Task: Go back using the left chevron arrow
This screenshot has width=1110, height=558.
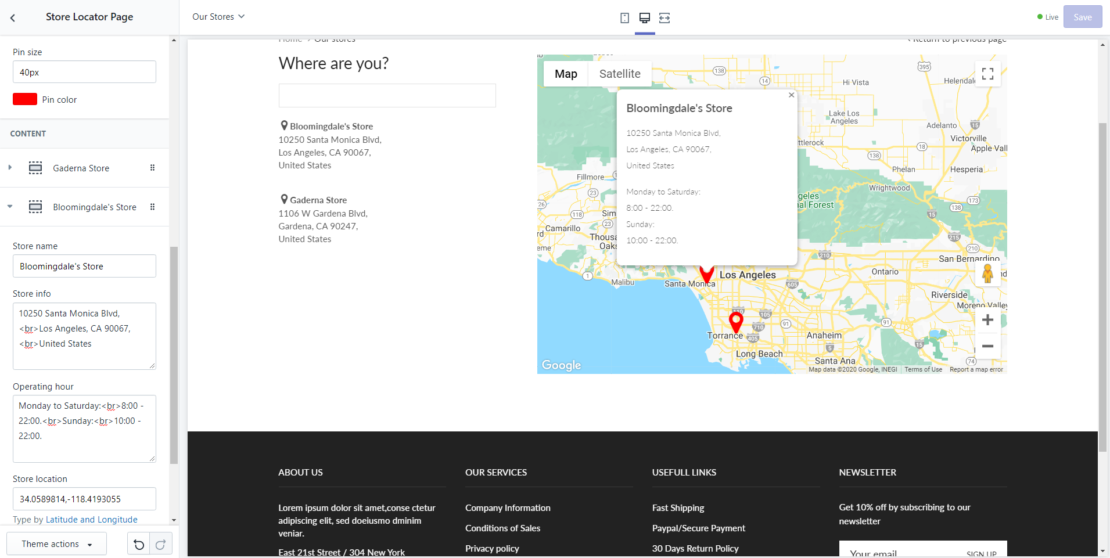Action: click(13, 18)
